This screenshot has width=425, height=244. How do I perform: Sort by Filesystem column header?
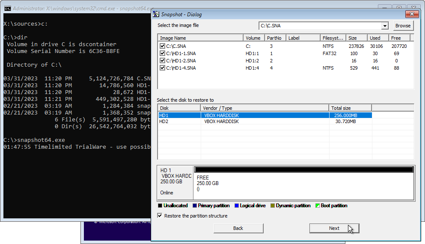[x=333, y=38]
